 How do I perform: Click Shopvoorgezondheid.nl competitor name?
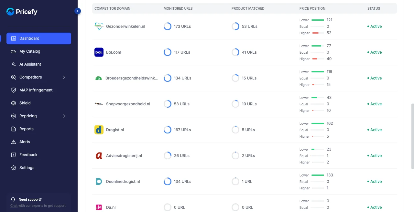tap(128, 104)
